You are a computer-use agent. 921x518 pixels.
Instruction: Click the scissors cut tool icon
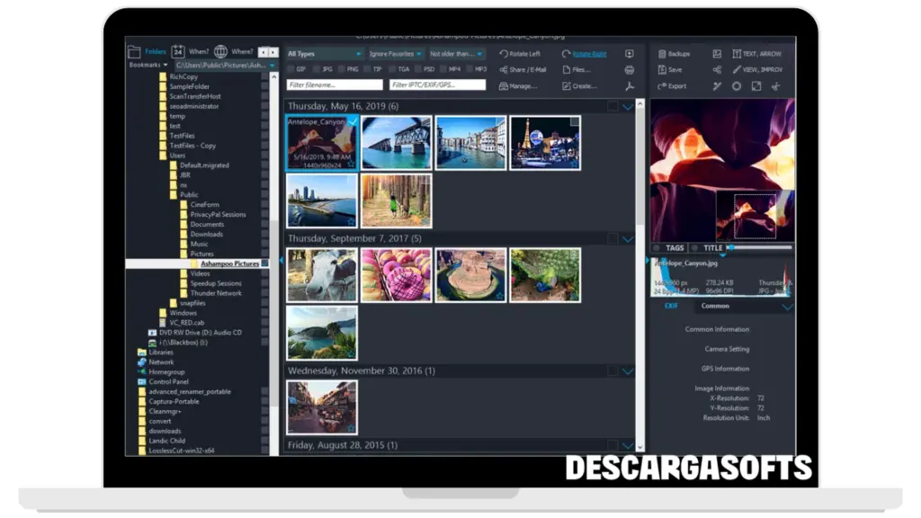[x=775, y=86]
